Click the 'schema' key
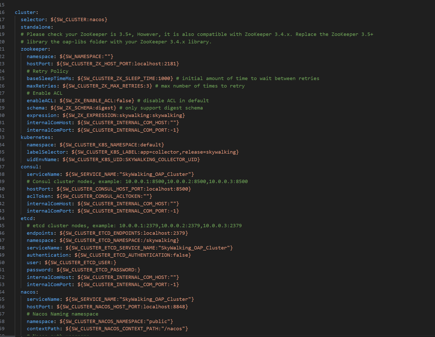Image resolution: width=435 pixels, height=337 pixels. coord(35,108)
